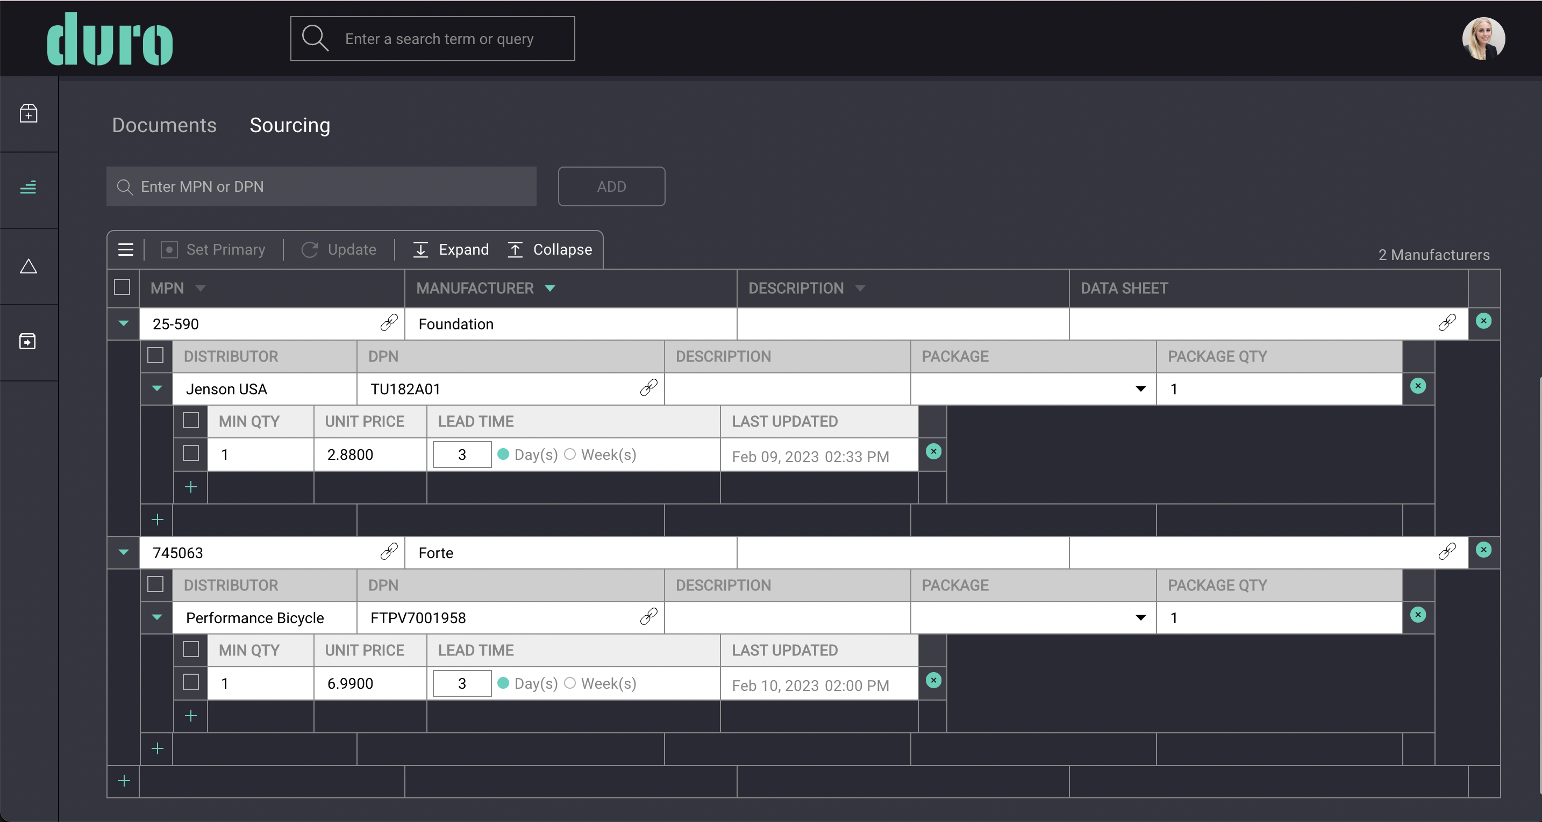Toggle the distributor header checkbox under Foundation
This screenshot has width=1542, height=822.
[x=155, y=355]
